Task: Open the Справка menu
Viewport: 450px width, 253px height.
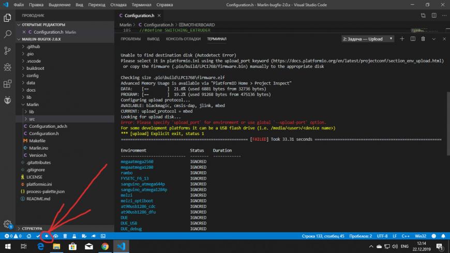Action: coord(164,5)
